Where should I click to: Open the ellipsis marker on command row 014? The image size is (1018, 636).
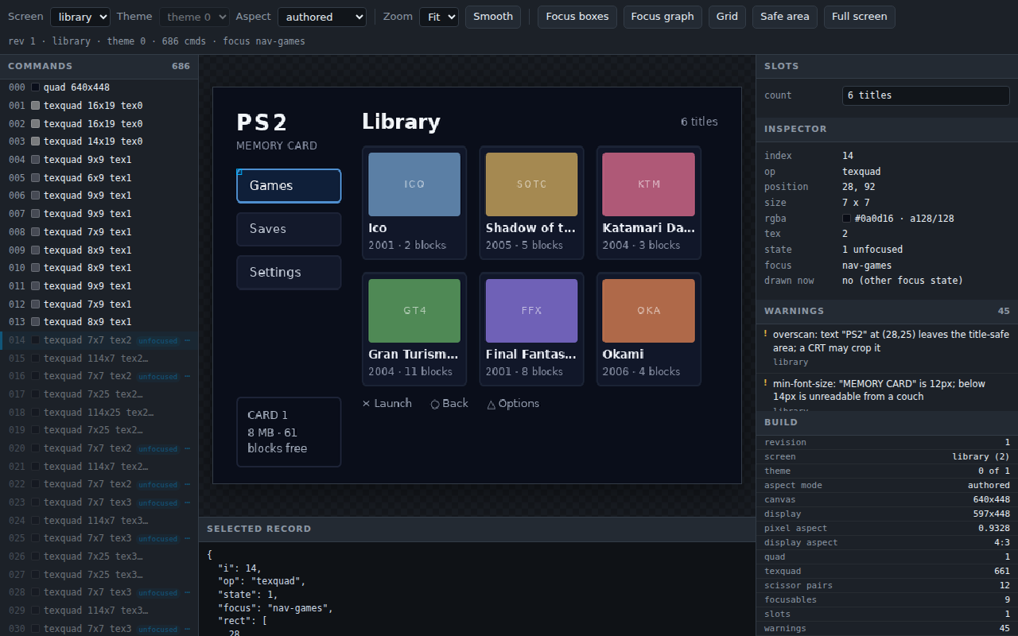(188, 340)
